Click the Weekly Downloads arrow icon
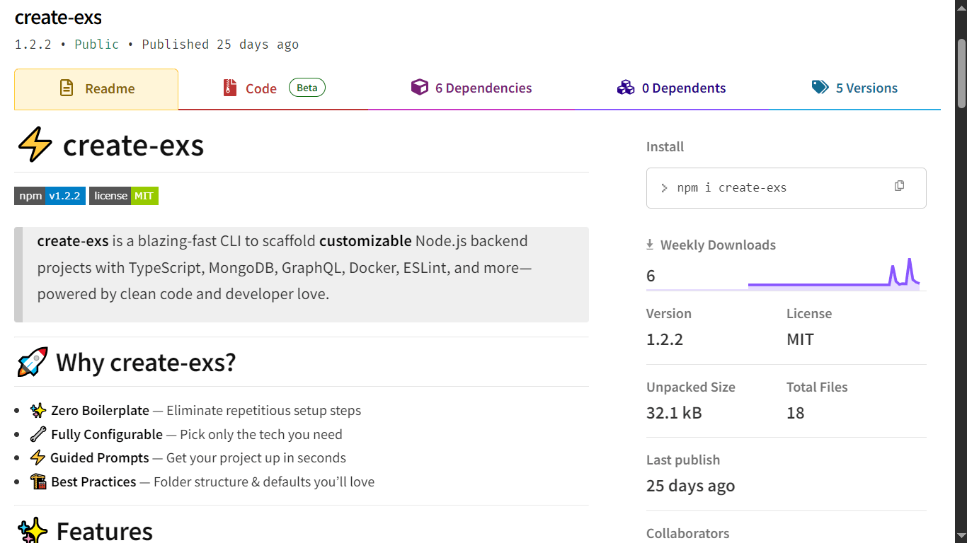 coord(650,245)
